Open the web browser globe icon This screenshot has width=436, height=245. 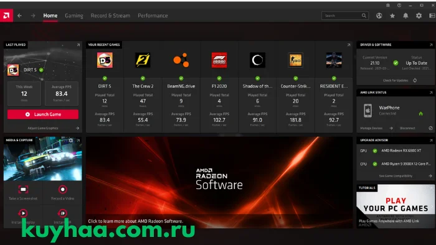point(379,16)
